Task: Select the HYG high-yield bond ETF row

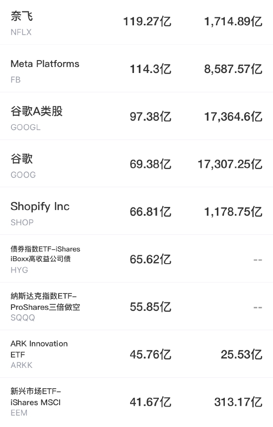Action: (136, 259)
